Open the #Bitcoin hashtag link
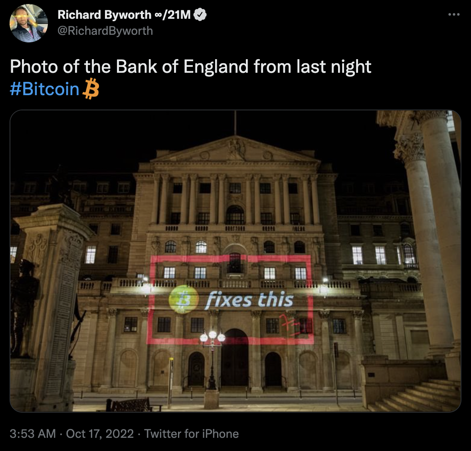This screenshot has width=471, height=451. coord(44,89)
